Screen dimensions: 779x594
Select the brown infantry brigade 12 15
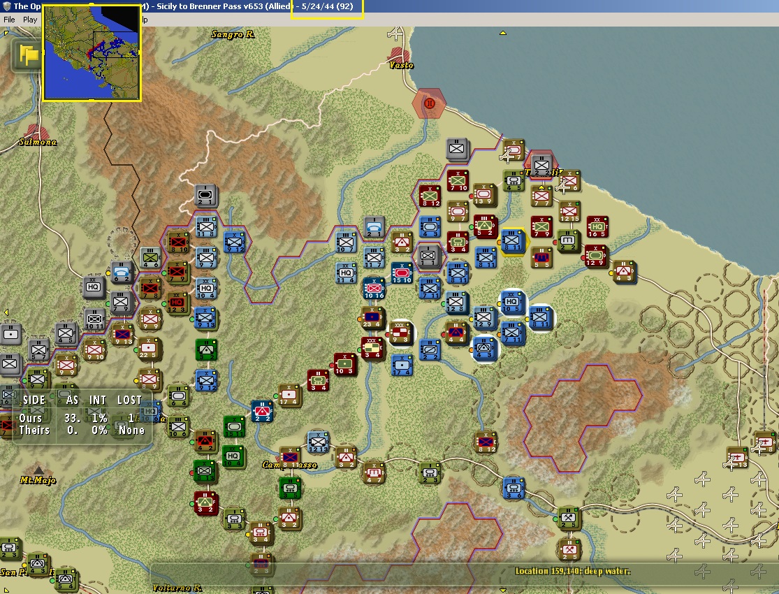coord(569,212)
